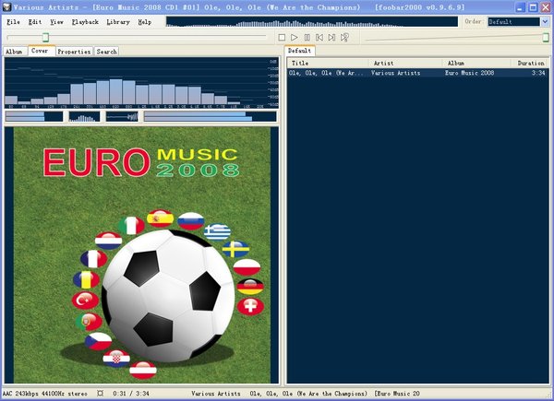Open the Help menu
This screenshot has width=554, height=401.
click(145, 22)
